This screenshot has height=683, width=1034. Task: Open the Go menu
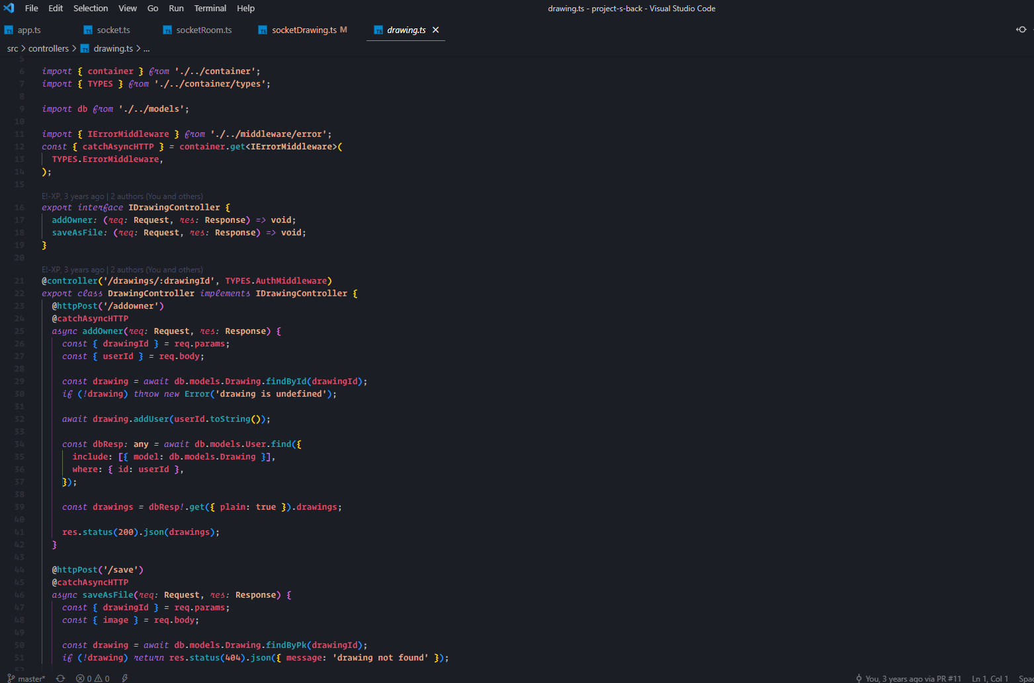pos(153,8)
